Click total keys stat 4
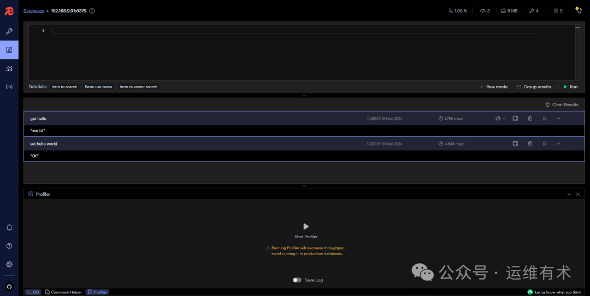 [x=534, y=11]
